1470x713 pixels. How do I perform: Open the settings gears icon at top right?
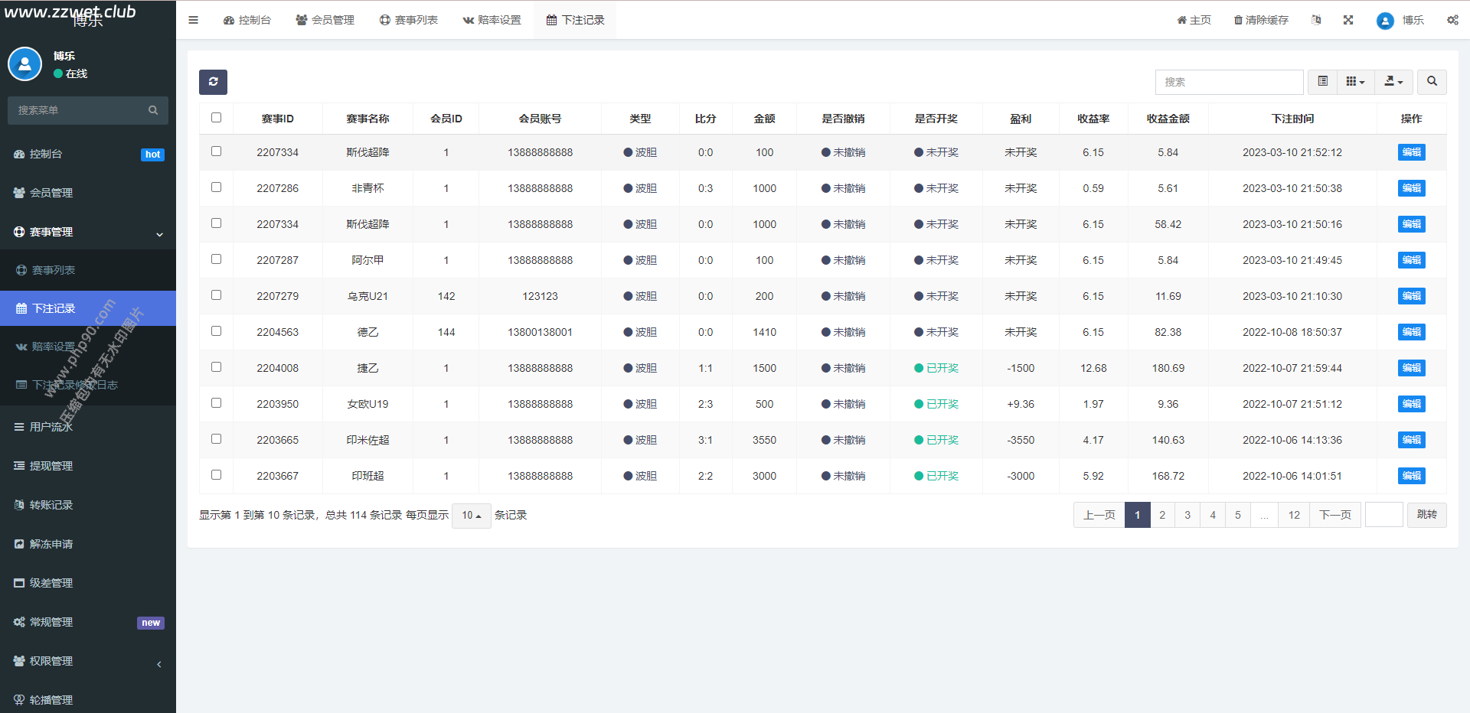1452,20
